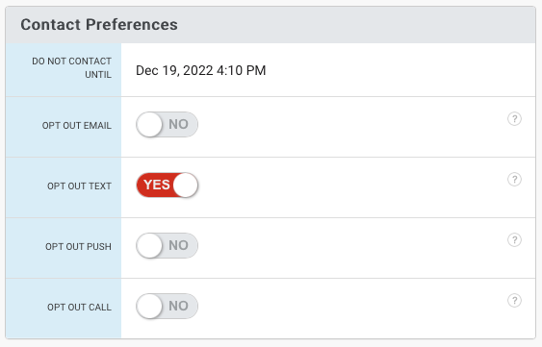The width and height of the screenshot is (542, 347).
Task: Click the Opt Out Call field label
Action: click(79, 307)
